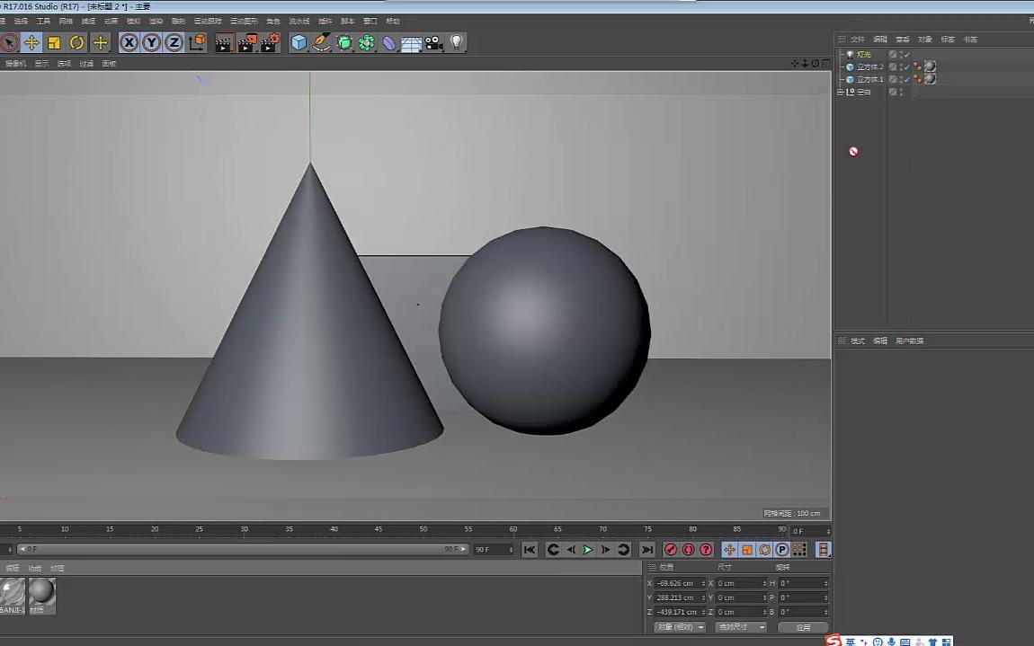Expand the 空白 object in Object Manager
The width and height of the screenshot is (1034, 646).
coord(842,91)
